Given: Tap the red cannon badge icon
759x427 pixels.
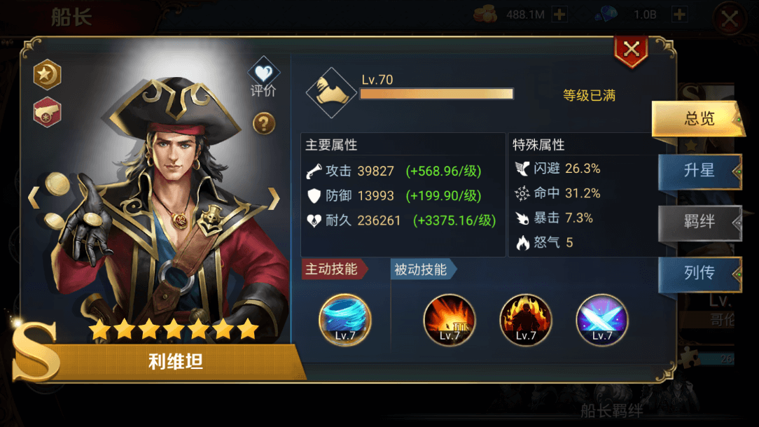Looking at the screenshot, I should pos(47,112).
